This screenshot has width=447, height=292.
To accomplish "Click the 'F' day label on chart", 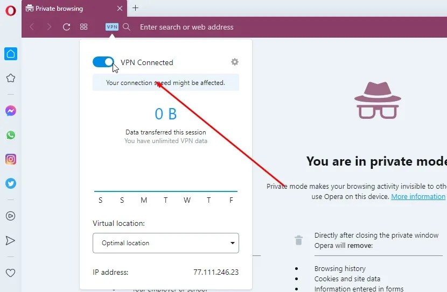I will pos(231,200).
